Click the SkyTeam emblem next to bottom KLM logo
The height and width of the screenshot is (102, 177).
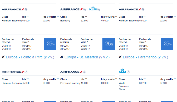click(128, 72)
